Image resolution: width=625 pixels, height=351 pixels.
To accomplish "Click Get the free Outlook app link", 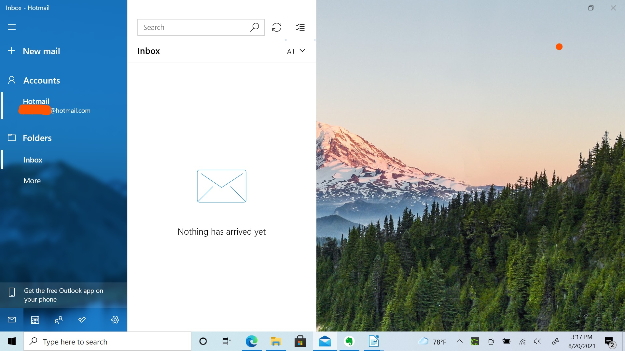I will [x=63, y=295].
